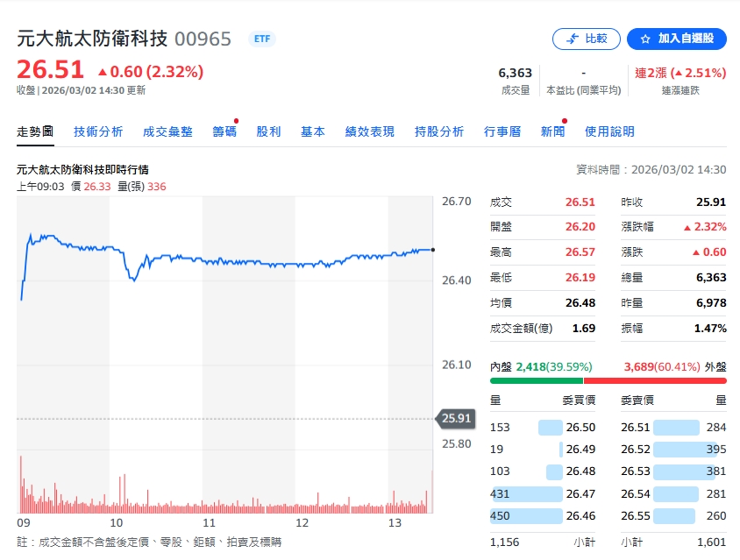Select the star icon in 加入自選股
Screen dimensions: 740x560
click(x=645, y=39)
